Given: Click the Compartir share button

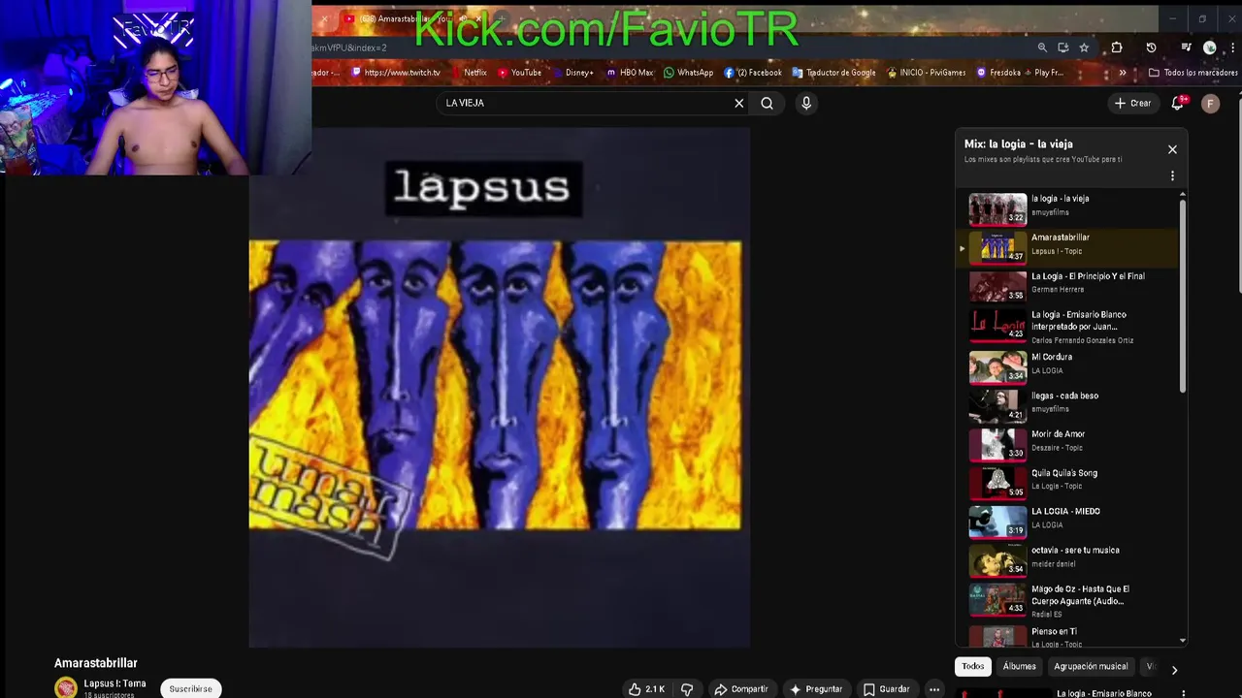Looking at the screenshot, I should [x=741, y=689].
